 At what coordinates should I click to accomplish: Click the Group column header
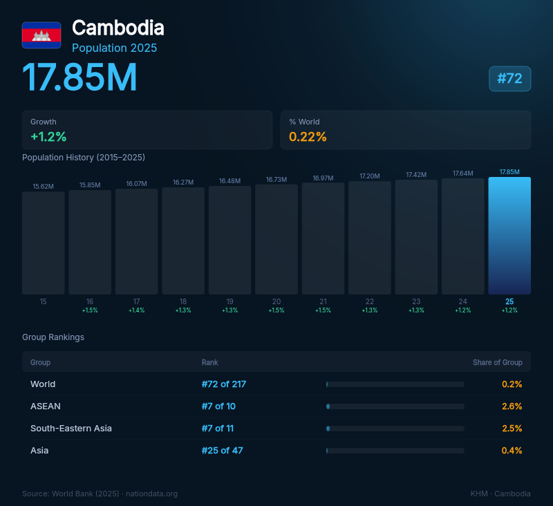click(40, 362)
